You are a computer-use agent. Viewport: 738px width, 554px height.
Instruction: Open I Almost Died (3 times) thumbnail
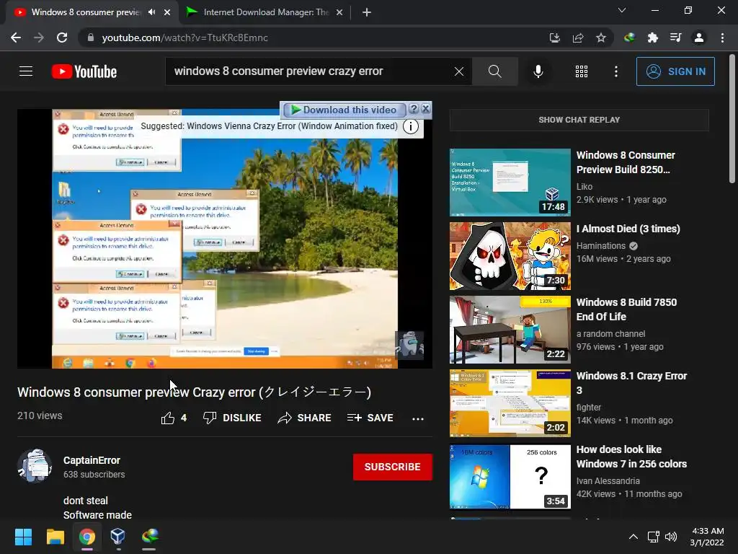point(510,256)
